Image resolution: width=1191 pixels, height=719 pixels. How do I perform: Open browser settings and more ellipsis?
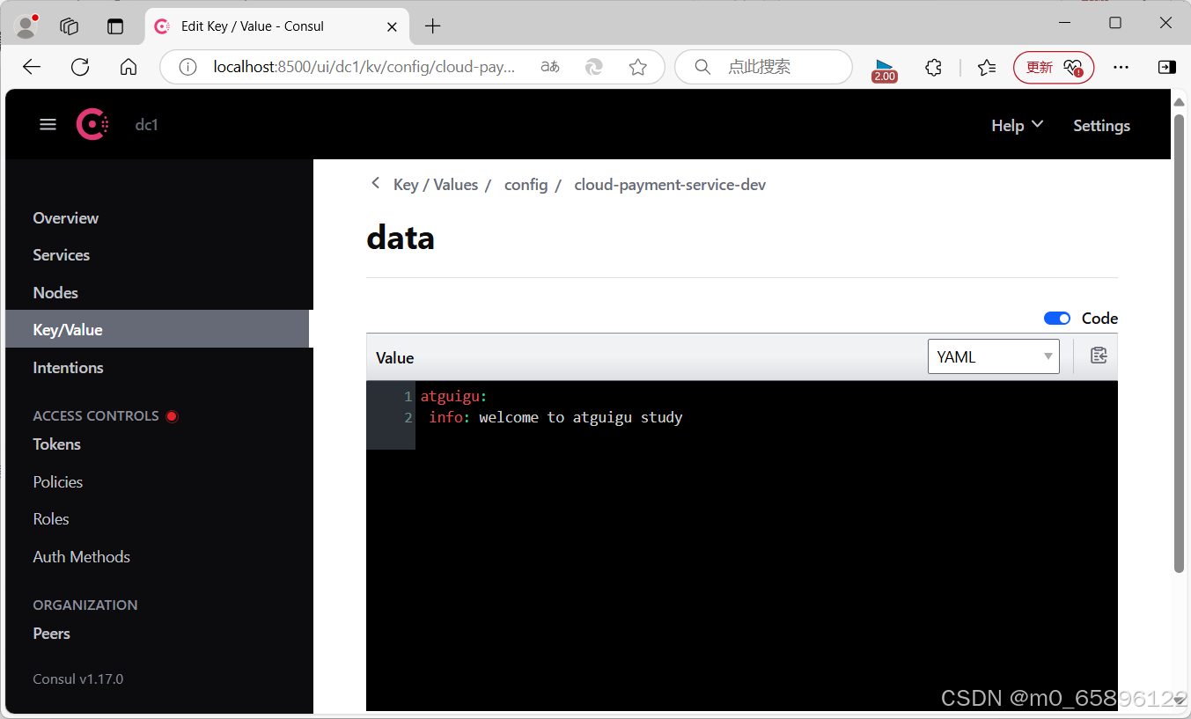pyautogui.click(x=1121, y=67)
